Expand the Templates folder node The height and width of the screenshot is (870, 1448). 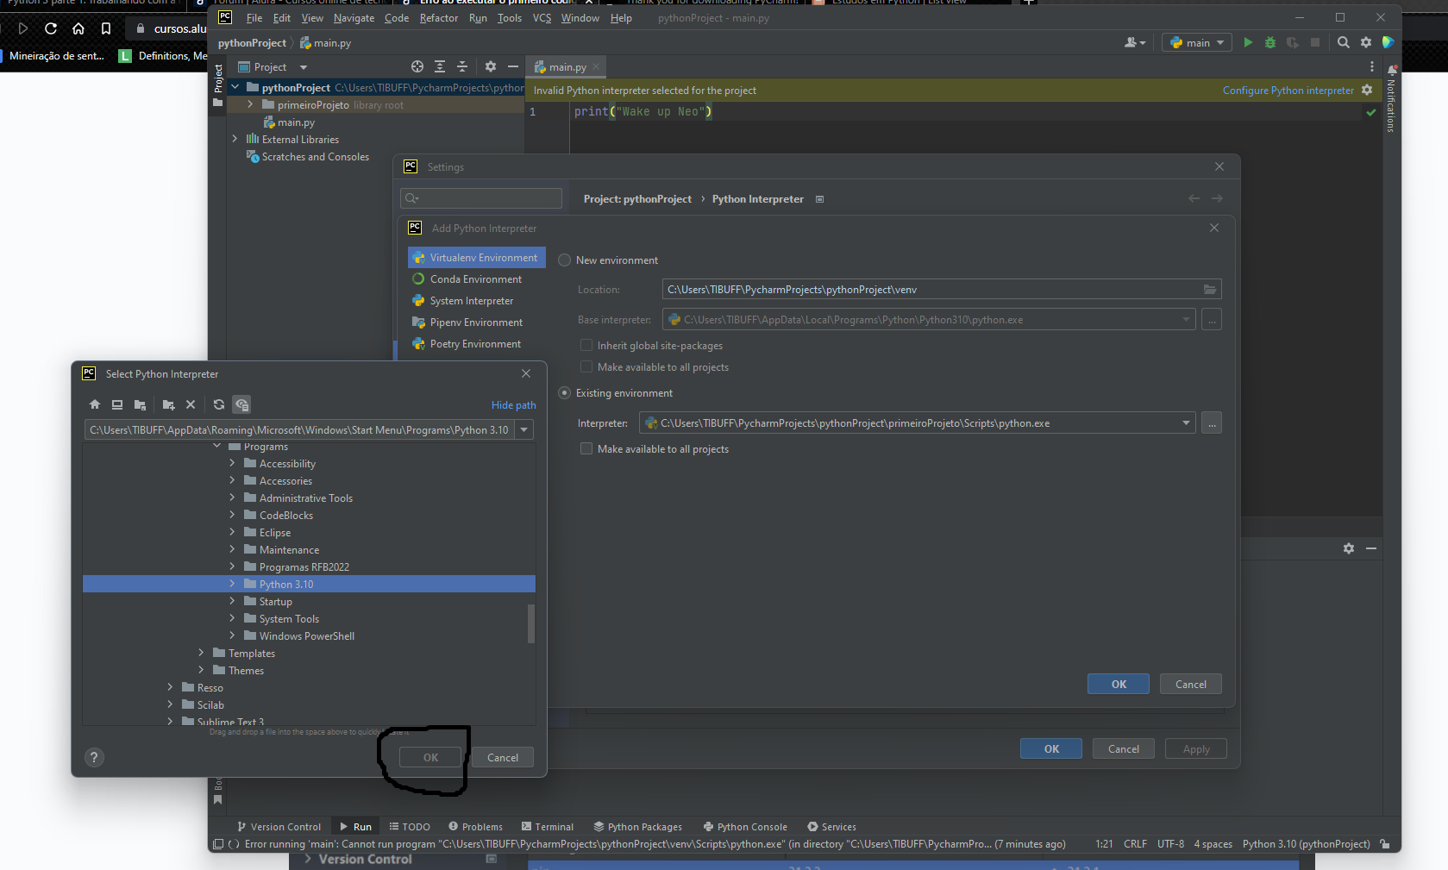tap(201, 653)
